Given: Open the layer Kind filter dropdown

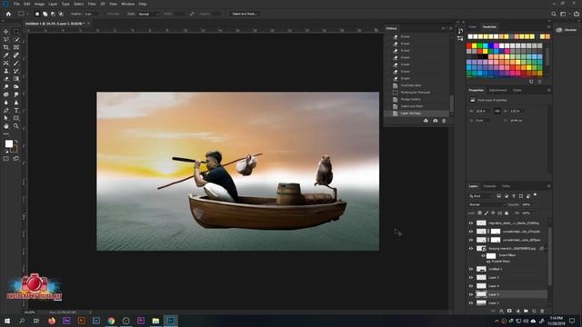Looking at the screenshot, I should tap(481, 196).
